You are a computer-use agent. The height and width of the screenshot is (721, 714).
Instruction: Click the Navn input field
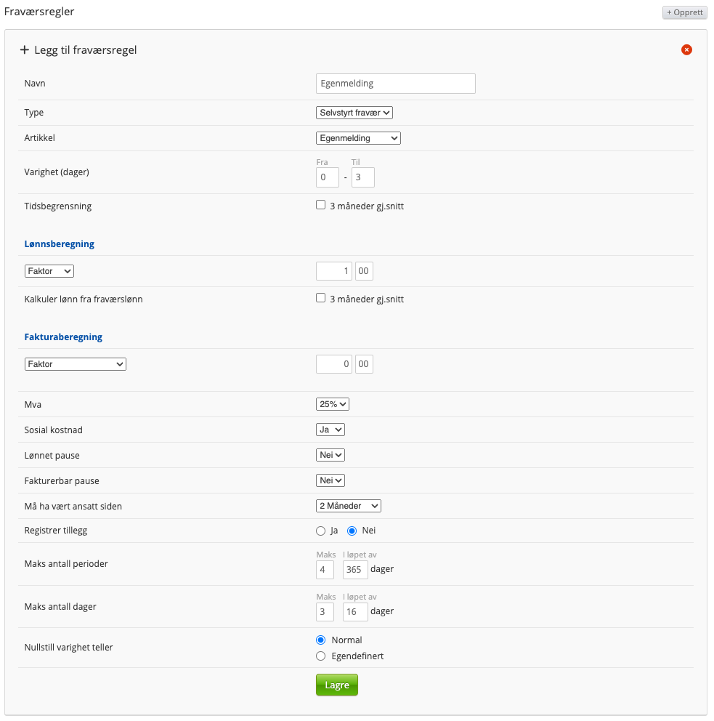click(x=396, y=84)
